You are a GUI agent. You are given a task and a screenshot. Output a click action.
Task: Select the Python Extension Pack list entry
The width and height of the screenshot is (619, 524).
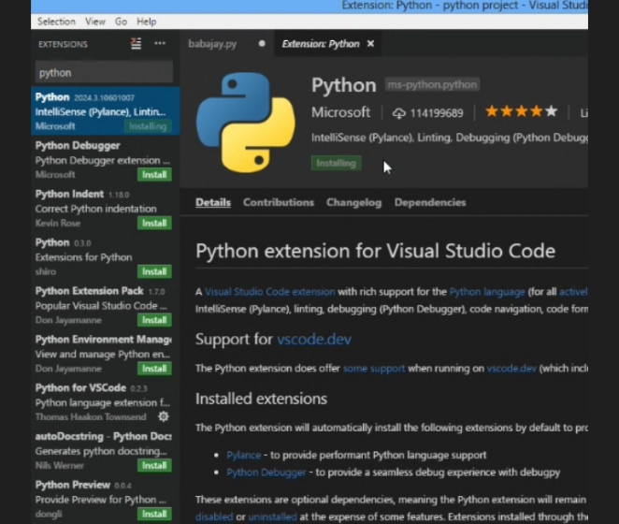[105, 305]
